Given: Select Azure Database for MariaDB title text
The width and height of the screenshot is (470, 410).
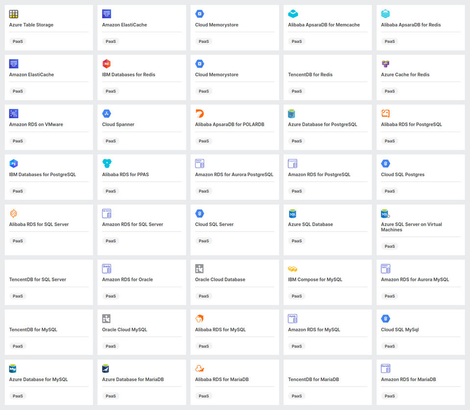Looking at the screenshot, I should (133, 380).
